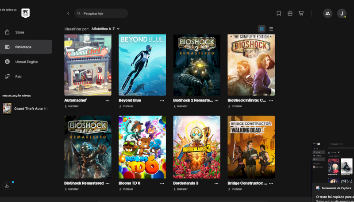Open the friends list icon
This screenshot has height=202, width=354.
(327, 13)
